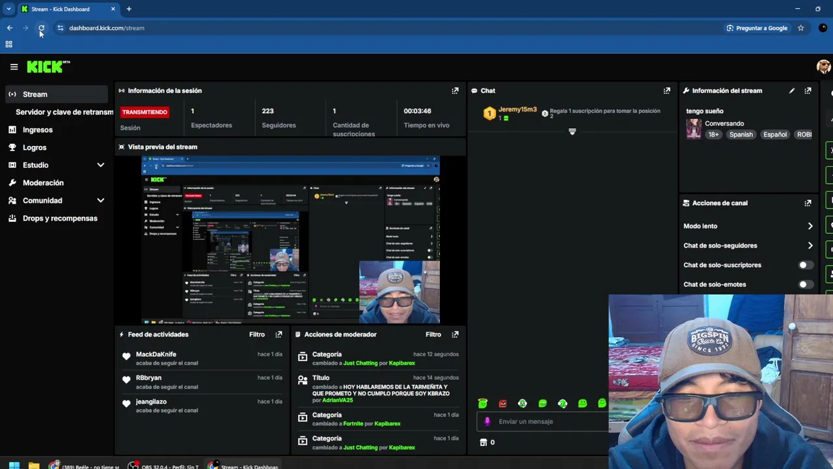Click the collapse arrow under chat leaderboard

click(572, 132)
